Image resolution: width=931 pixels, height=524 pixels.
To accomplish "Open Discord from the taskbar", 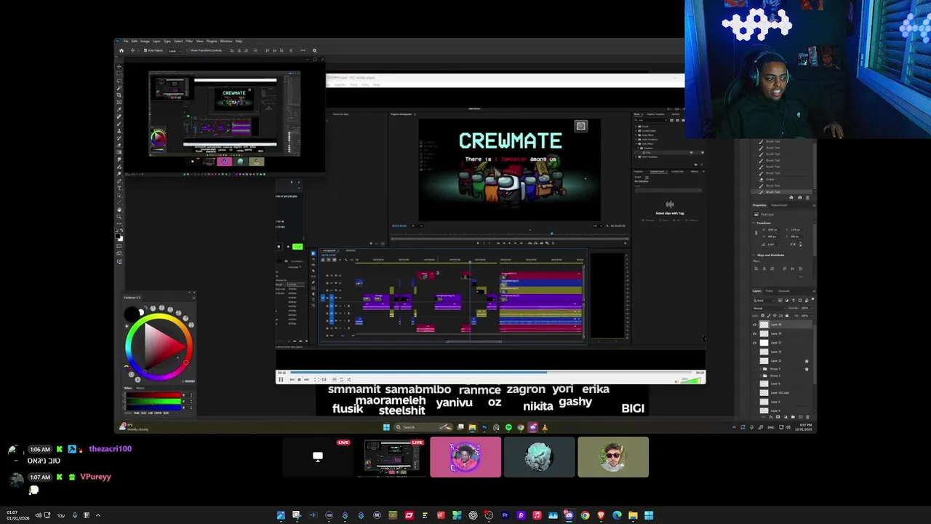I will [x=569, y=515].
